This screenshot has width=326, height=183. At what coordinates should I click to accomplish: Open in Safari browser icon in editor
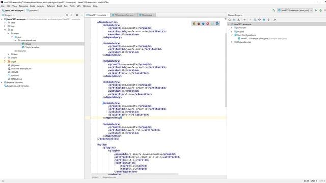click(x=203, y=24)
